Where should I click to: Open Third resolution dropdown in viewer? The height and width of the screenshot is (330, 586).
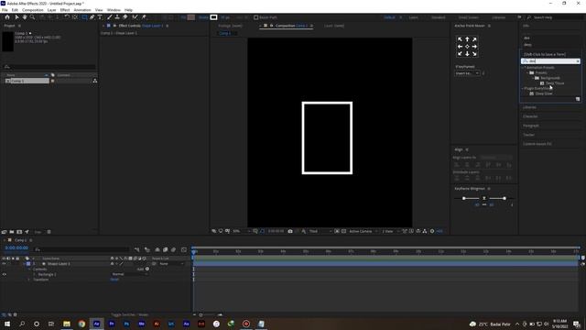click(320, 231)
